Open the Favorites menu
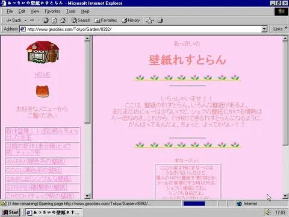Screen dimensions: 289x217 tap(52, 11)
